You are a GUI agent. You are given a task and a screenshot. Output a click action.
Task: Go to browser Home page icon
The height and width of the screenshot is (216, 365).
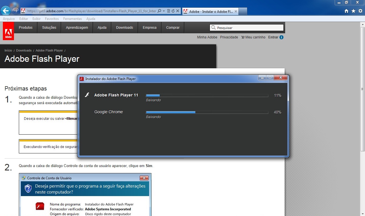coord(346,11)
